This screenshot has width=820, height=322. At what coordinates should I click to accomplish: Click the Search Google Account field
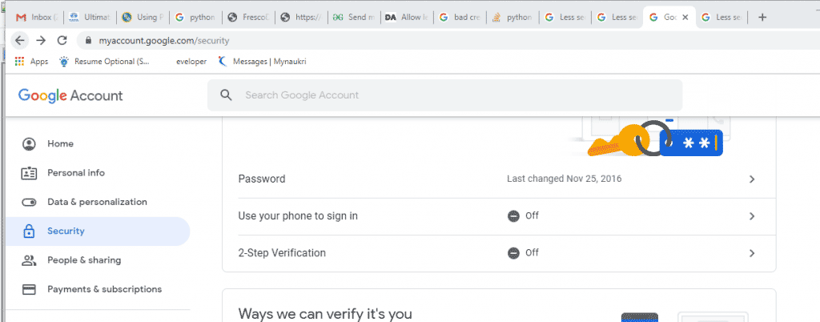point(456,95)
